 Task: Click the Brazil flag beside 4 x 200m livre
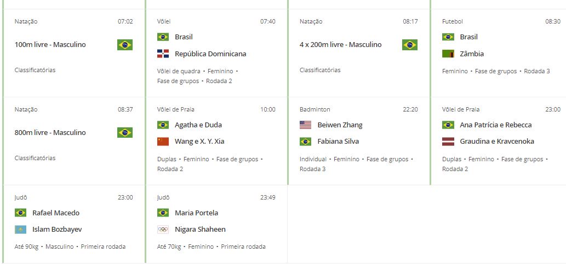[x=410, y=45]
